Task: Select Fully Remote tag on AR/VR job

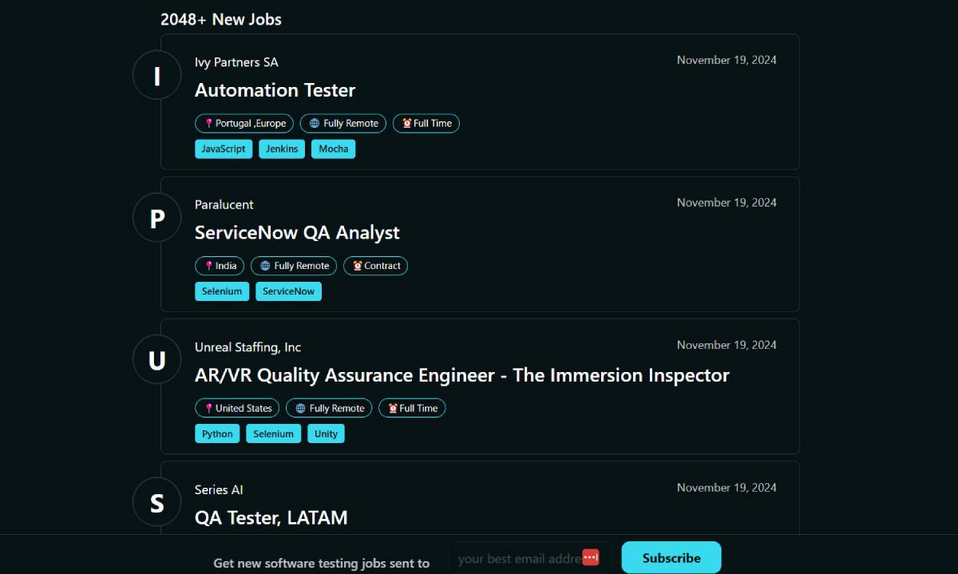Action: click(x=329, y=408)
